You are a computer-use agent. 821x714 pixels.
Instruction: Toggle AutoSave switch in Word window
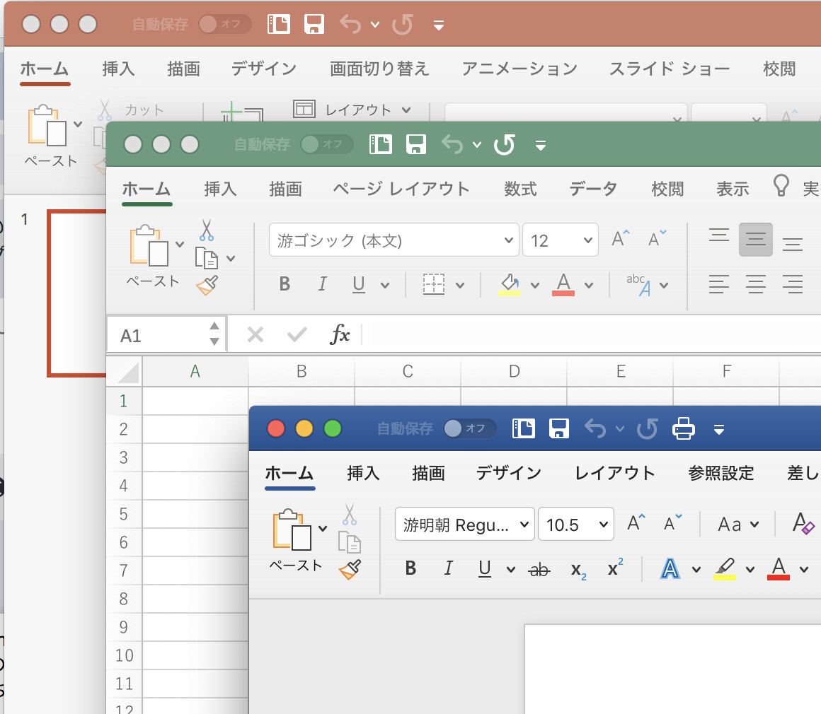click(469, 428)
